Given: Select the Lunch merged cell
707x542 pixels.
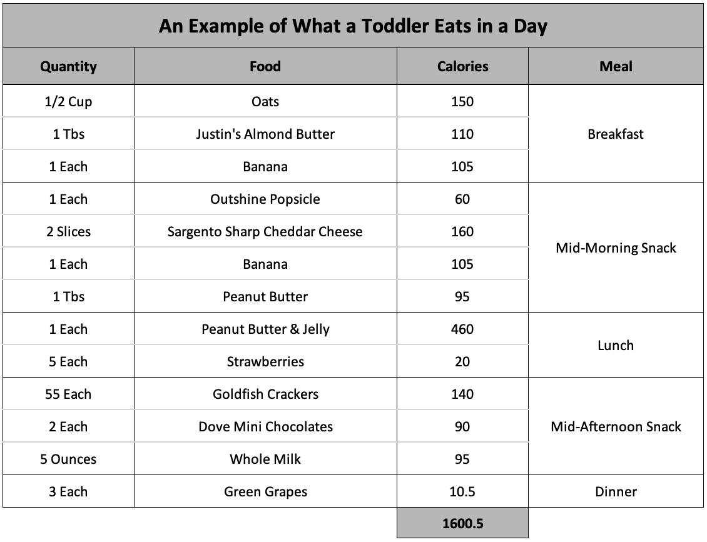Looking at the screenshot, I should click(616, 345).
